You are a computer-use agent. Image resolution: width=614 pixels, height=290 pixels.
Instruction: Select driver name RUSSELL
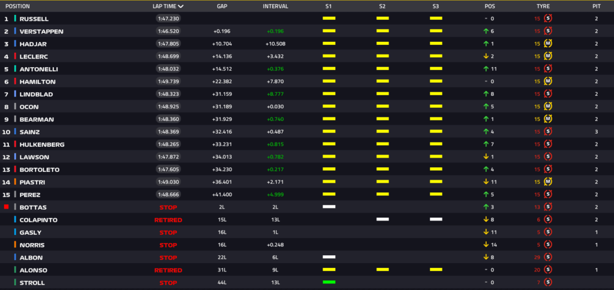coord(34,19)
